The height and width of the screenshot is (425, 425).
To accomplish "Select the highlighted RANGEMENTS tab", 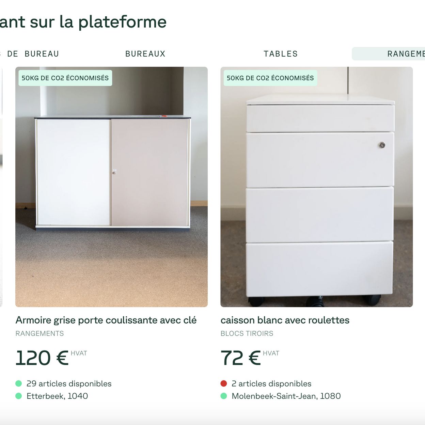I will [388, 54].
